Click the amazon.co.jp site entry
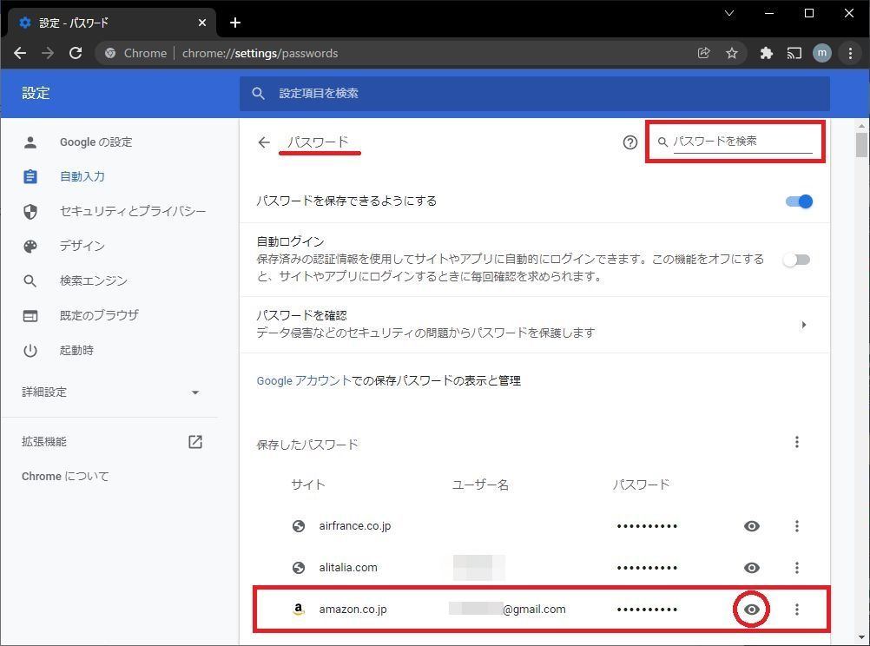 (353, 610)
